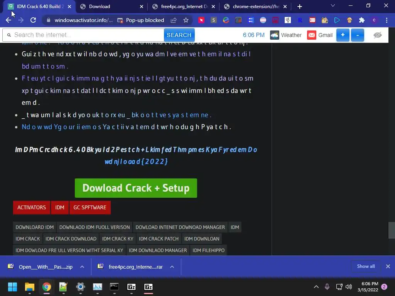The image size is (395, 296).
Task: Click the blue SEARCH button
Action: pos(179,35)
